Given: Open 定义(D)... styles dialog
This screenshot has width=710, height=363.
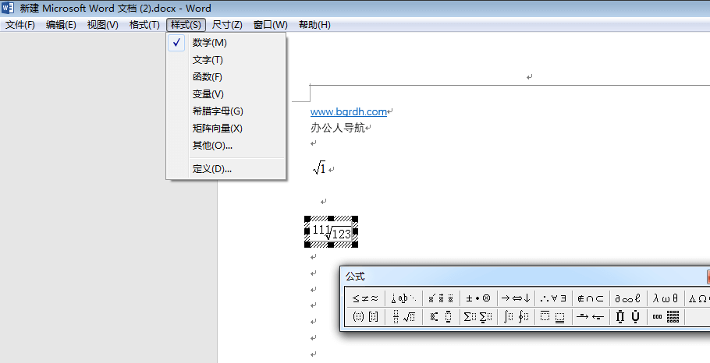Looking at the screenshot, I should click(x=226, y=169).
